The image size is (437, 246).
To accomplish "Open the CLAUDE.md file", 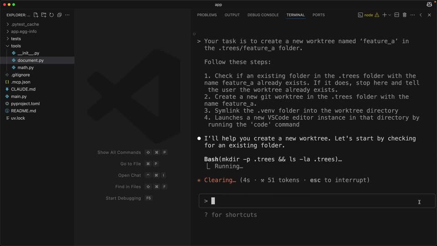I will click(x=37, y=89).
